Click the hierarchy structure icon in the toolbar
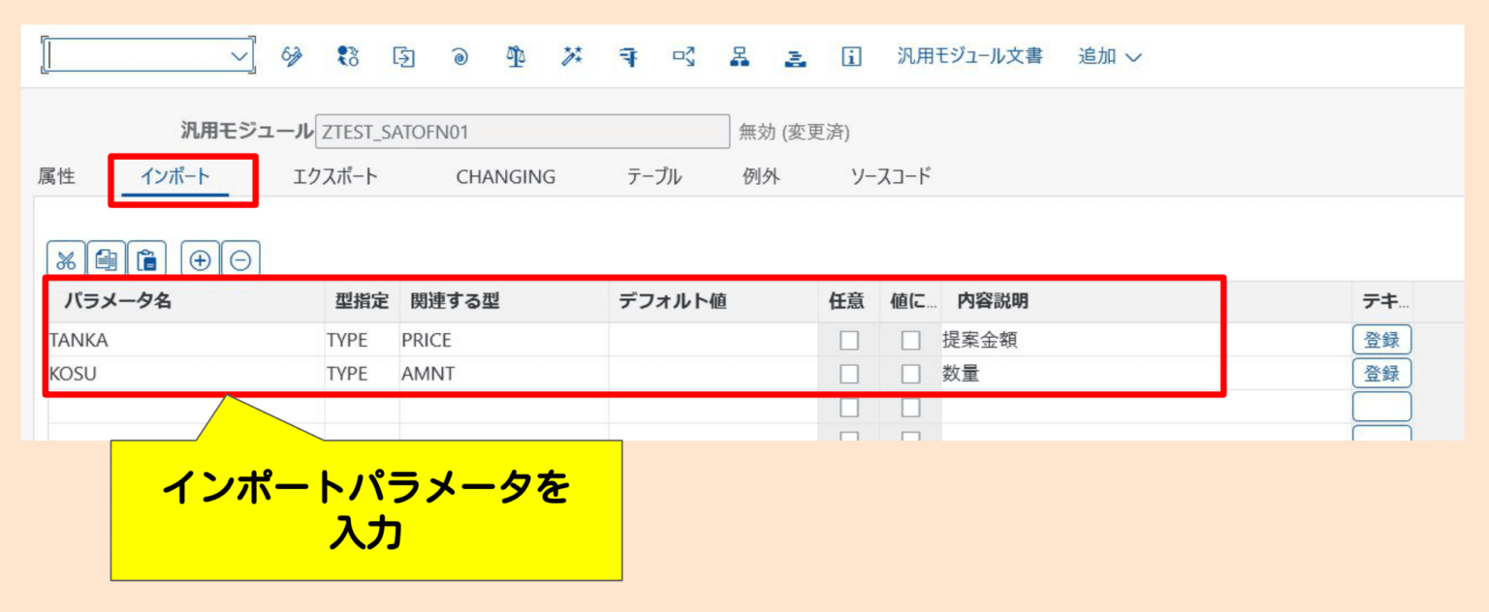 click(740, 56)
